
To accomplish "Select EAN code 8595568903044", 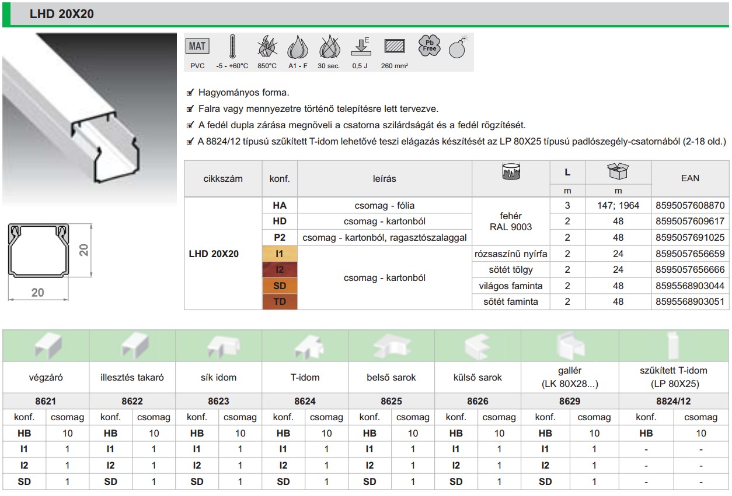I will click(x=690, y=286).
